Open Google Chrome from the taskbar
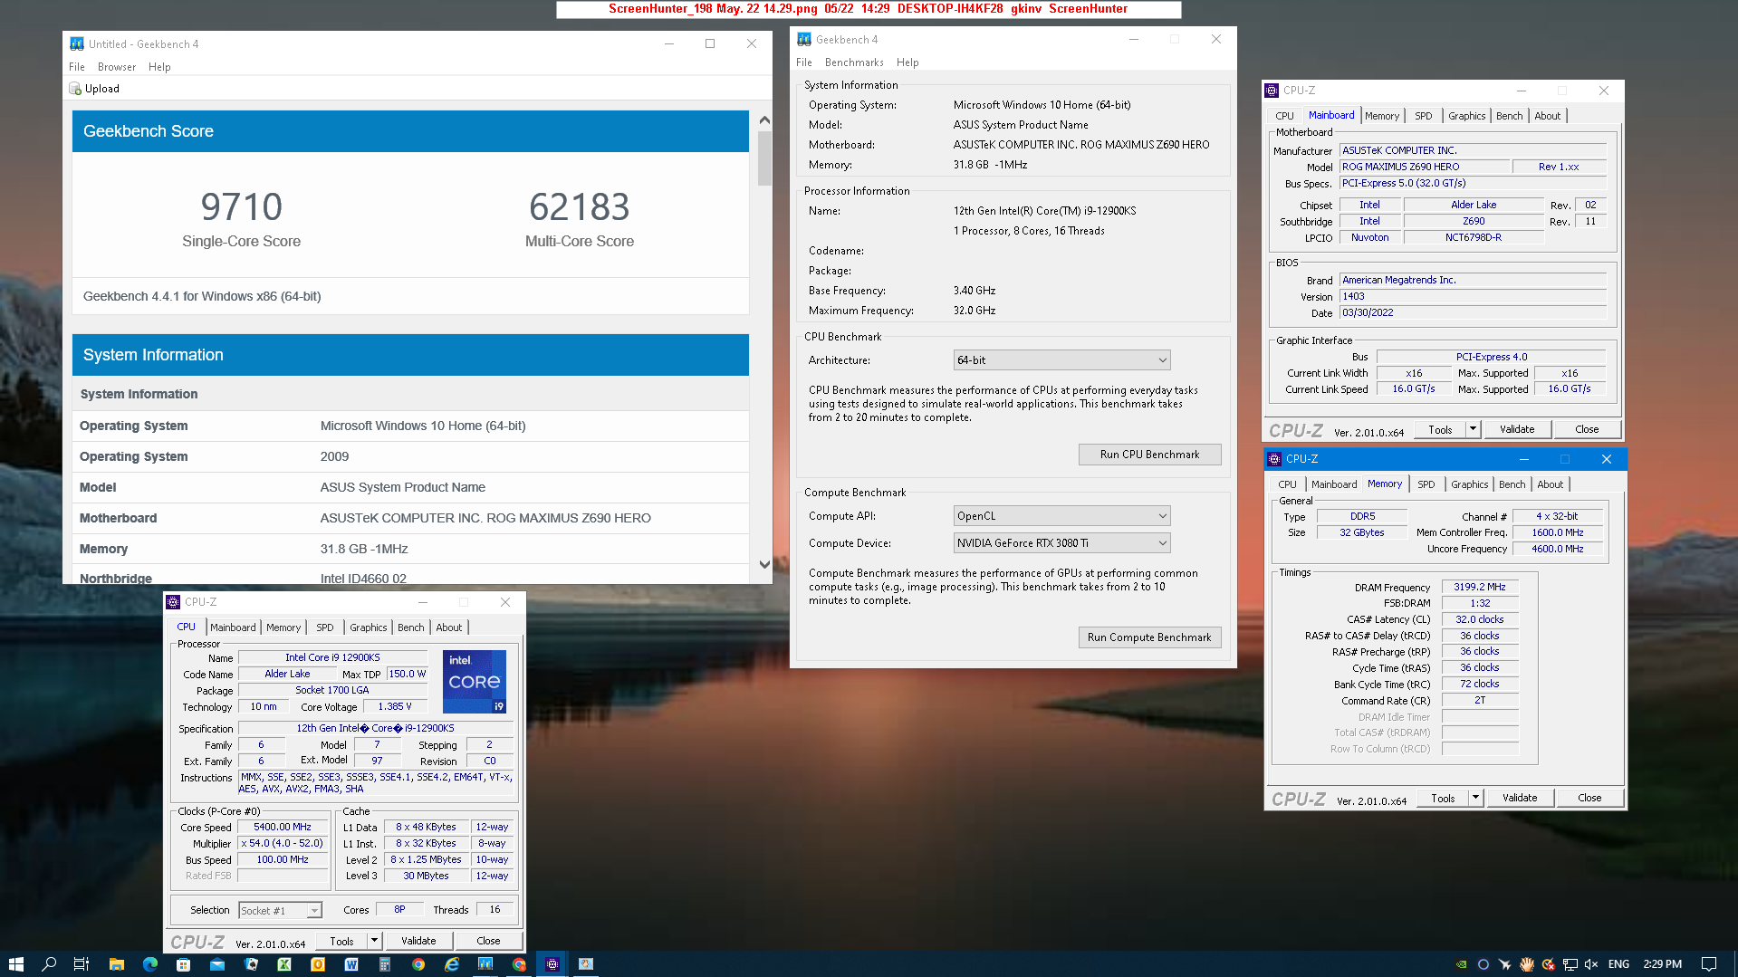1738x977 pixels. pos(418,964)
